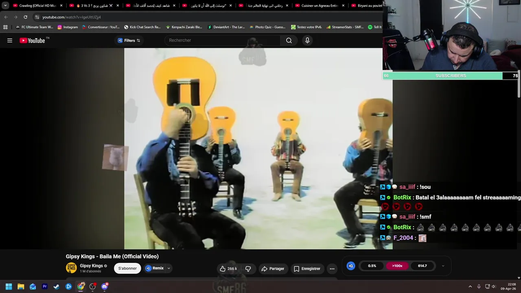Open the clock showing 22:08

tap(508, 286)
